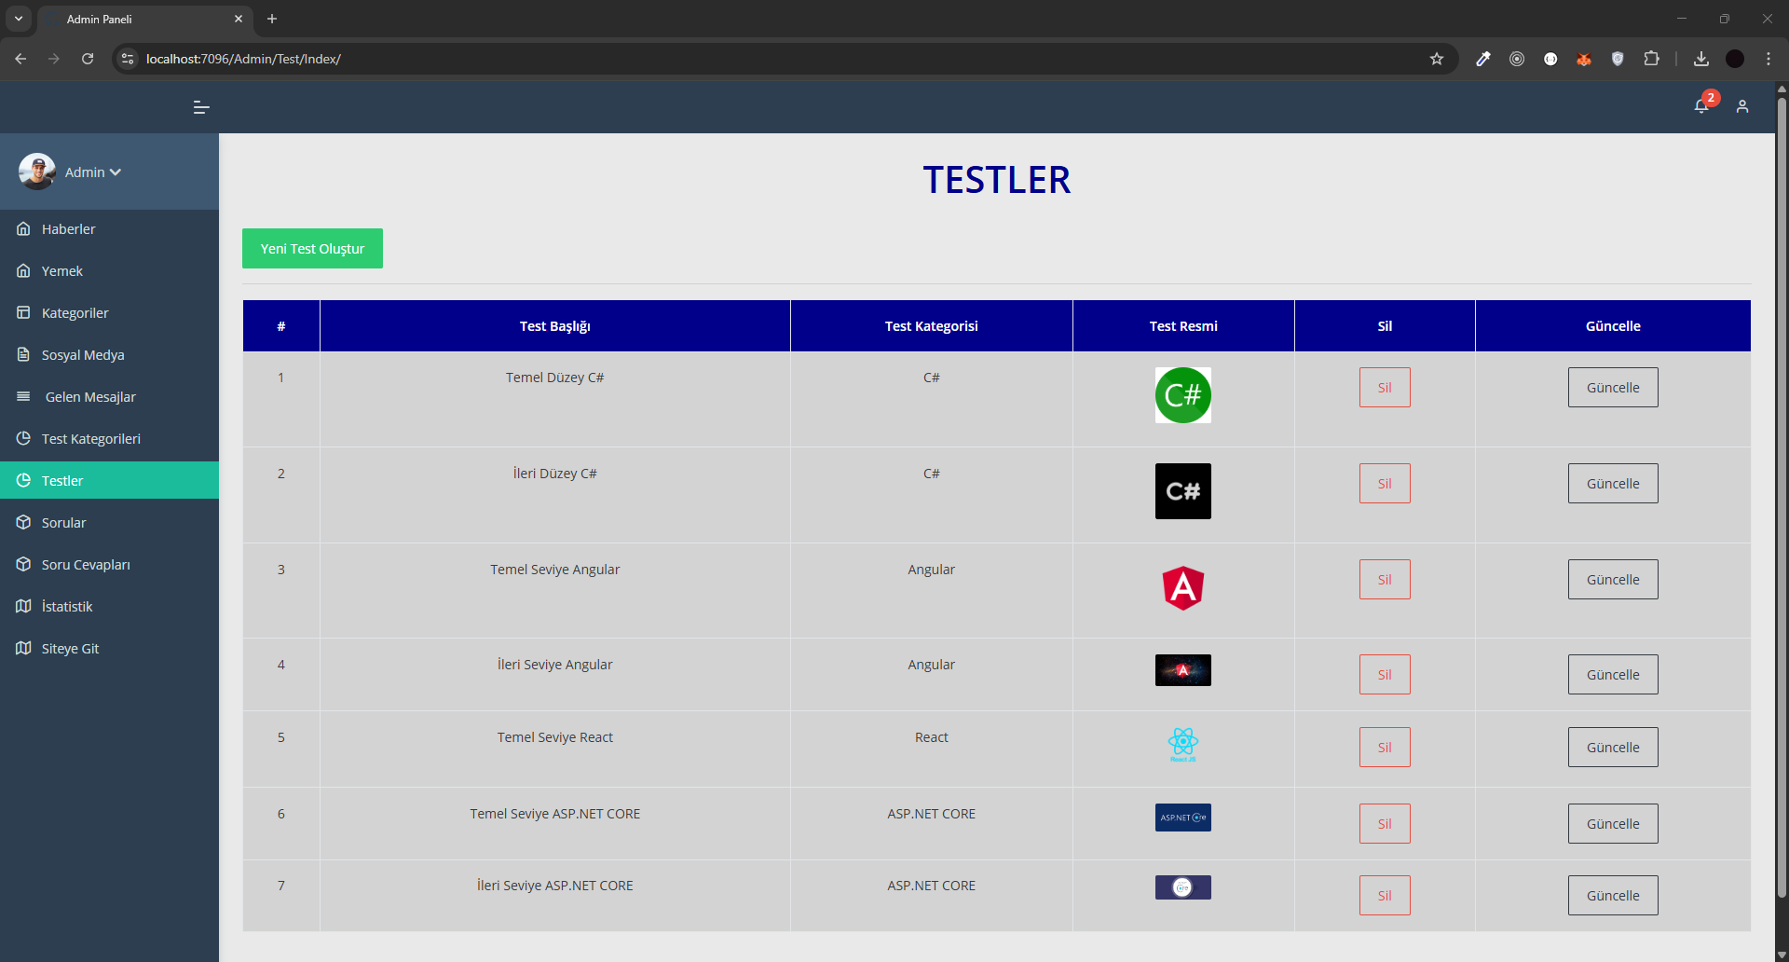Edit the Temel Seviye React test
Viewport: 1789px width, 962px height.
1613,747
